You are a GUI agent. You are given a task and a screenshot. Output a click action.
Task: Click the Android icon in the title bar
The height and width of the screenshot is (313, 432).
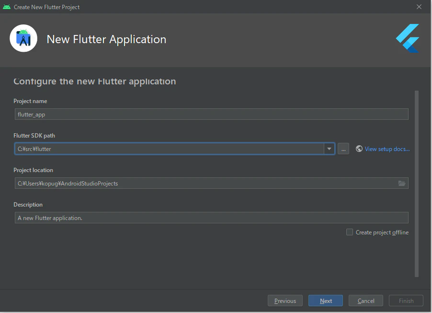[x=7, y=7]
